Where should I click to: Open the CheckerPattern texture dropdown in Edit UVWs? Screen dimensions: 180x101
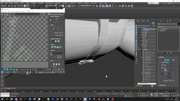pos(57,14)
